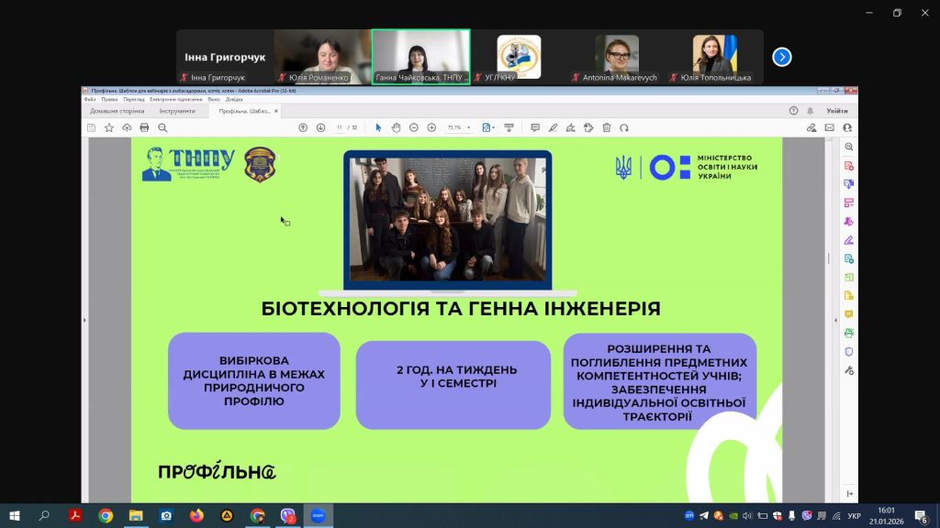
Task: Click the Увійти sign-in button
Action: (x=837, y=111)
